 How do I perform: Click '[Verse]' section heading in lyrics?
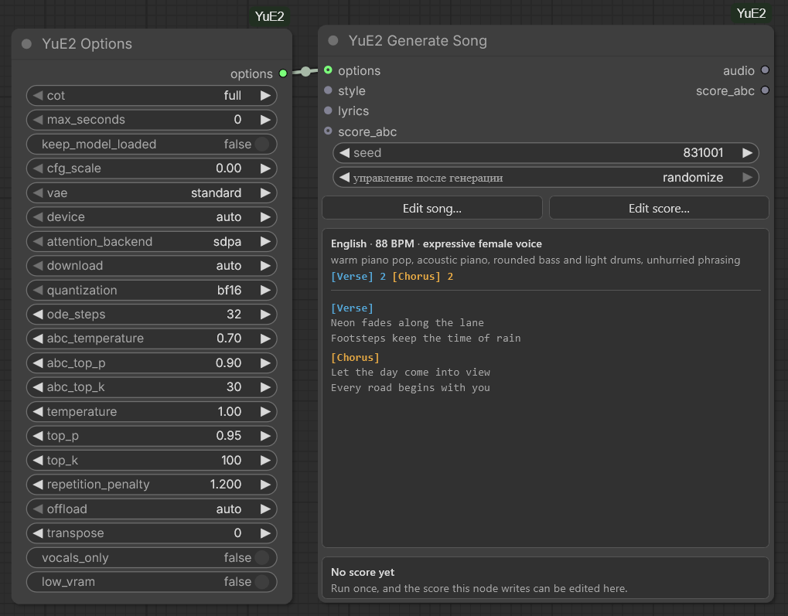[x=352, y=308]
